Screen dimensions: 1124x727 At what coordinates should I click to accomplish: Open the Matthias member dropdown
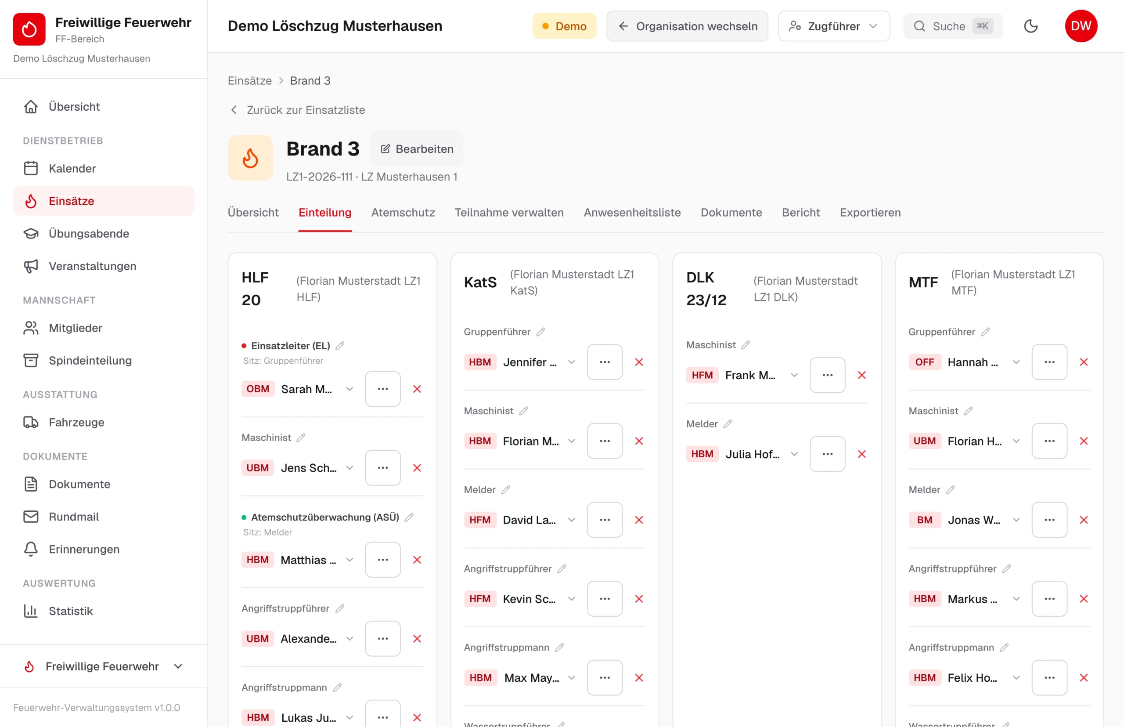(298, 560)
